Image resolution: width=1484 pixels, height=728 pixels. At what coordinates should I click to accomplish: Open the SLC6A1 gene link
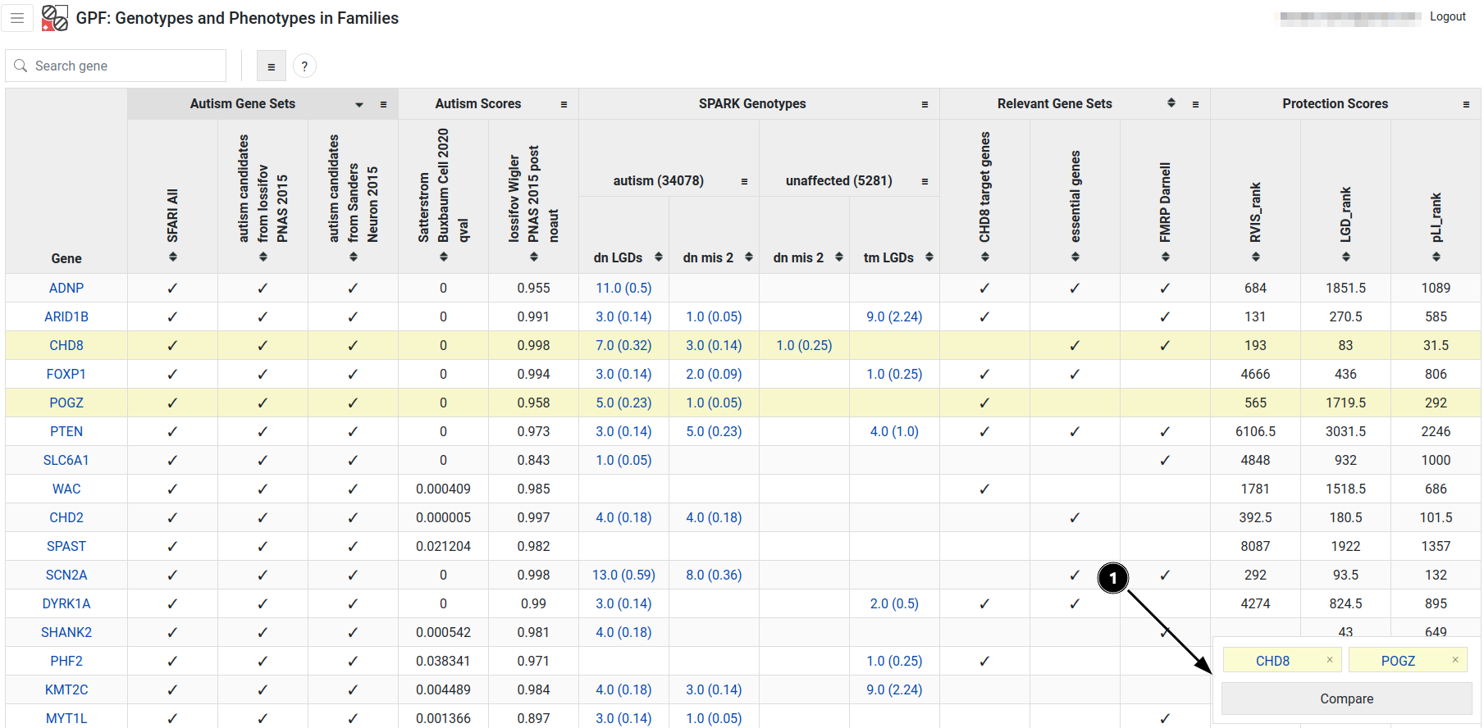pyautogui.click(x=66, y=460)
